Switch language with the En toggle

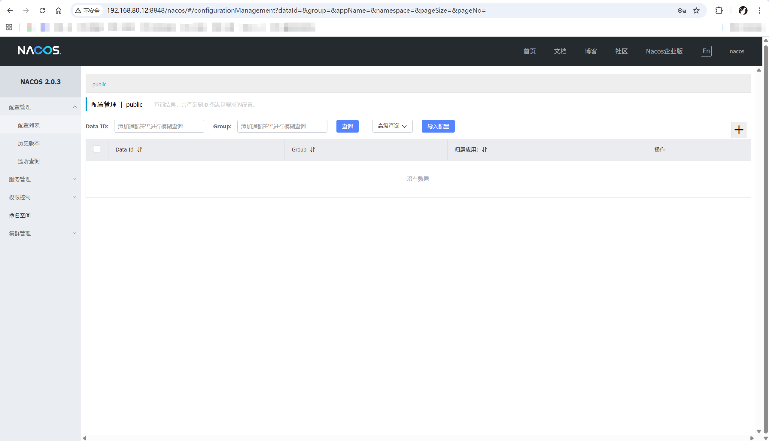(x=706, y=51)
